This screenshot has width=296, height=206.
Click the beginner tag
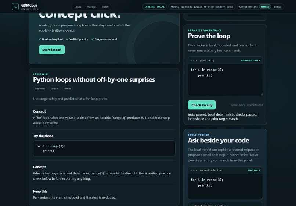pos(40,89)
